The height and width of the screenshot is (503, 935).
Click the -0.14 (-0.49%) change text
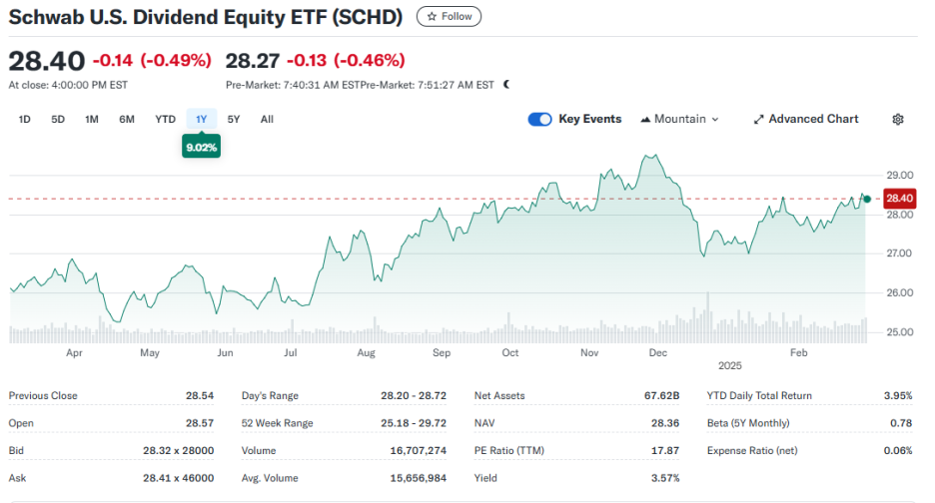(152, 60)
